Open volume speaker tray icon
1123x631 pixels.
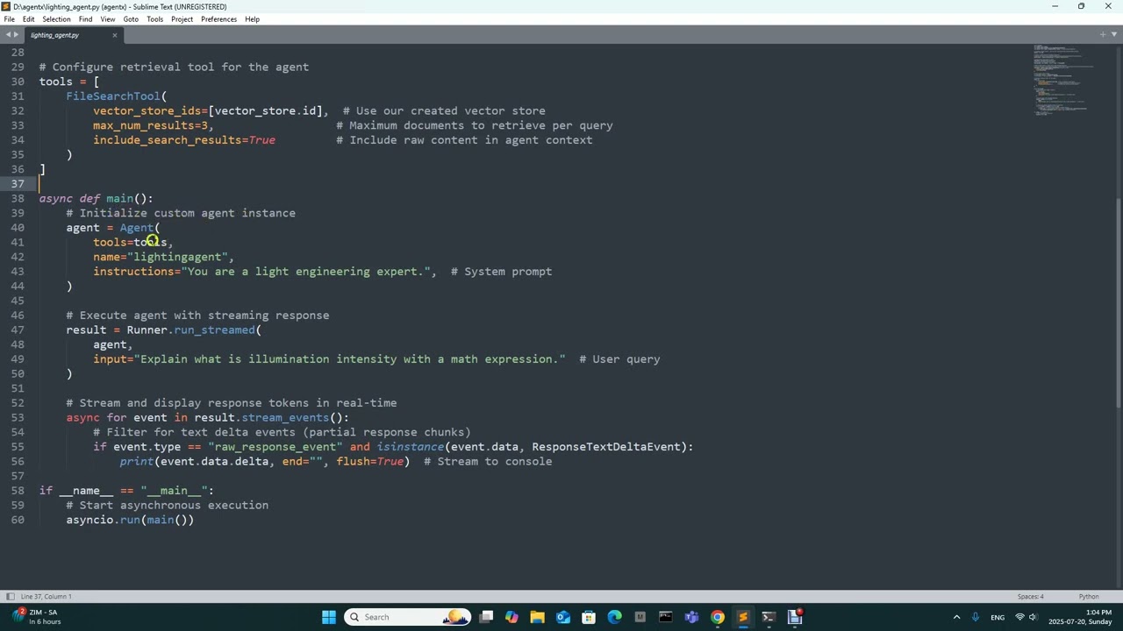point(1034,617)
